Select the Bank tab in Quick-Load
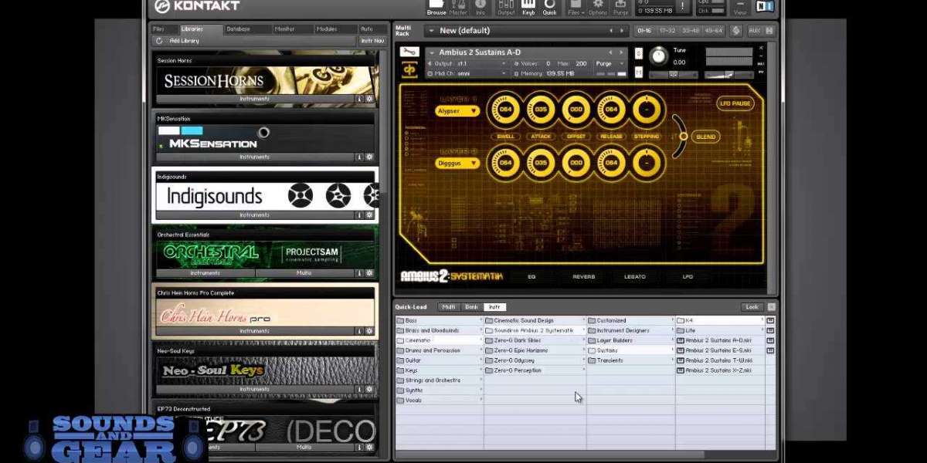 click(471, 307)
